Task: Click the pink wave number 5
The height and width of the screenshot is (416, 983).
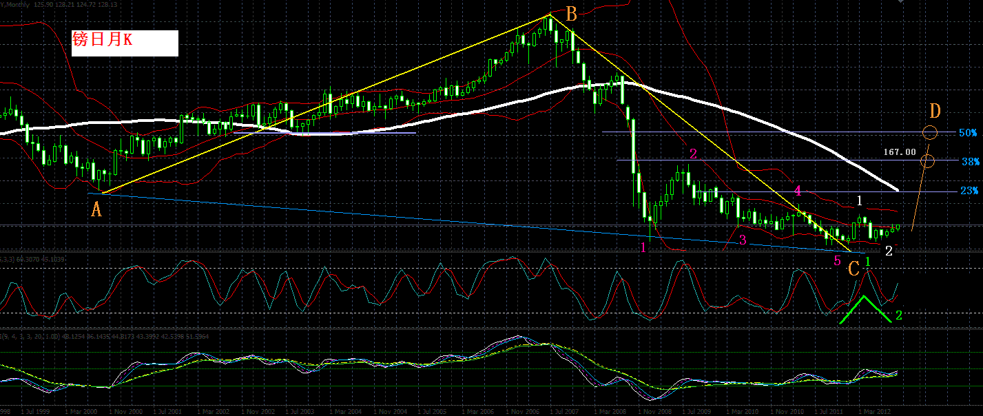Action: point(837,261)
